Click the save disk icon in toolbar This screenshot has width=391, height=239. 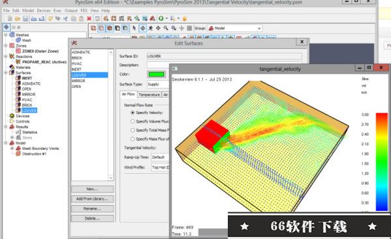click(25, 18)
